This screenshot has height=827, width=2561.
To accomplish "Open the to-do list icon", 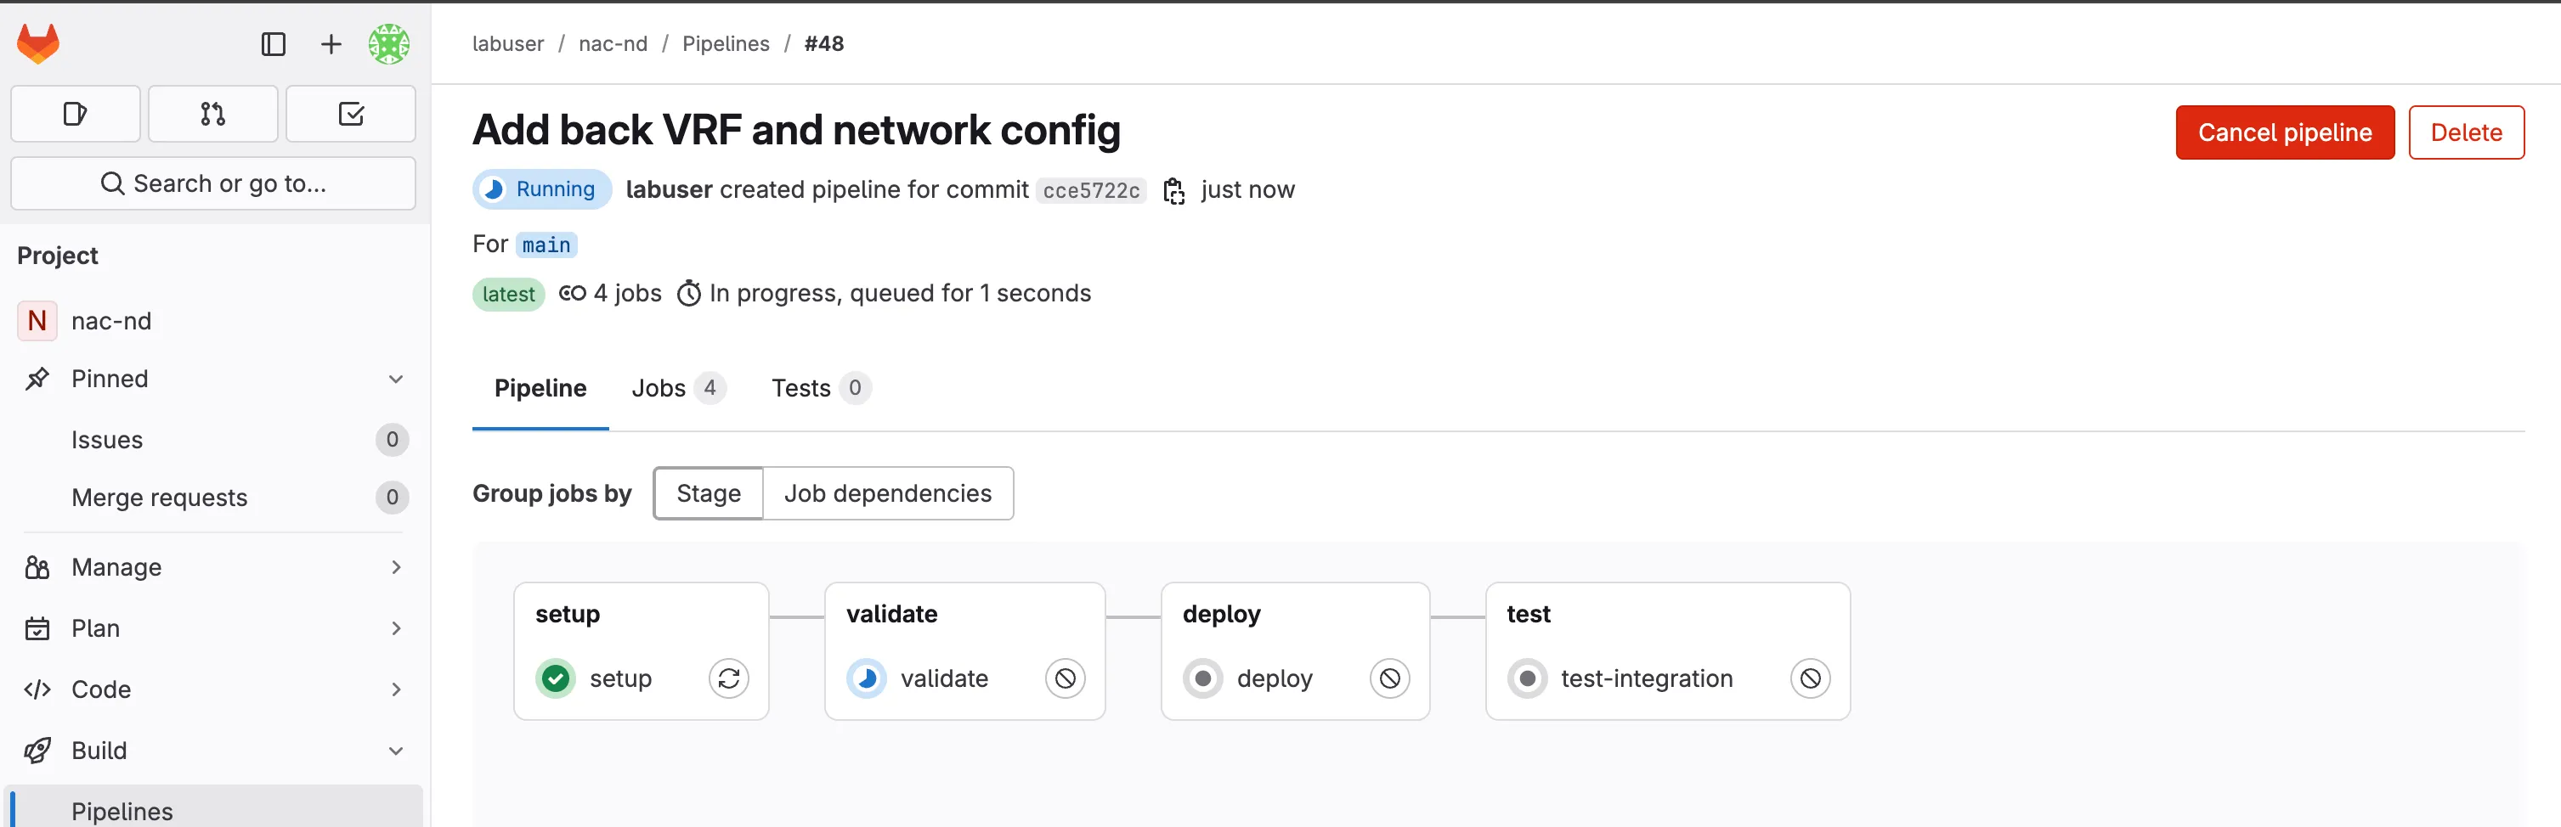I will [x=351, y=115].
